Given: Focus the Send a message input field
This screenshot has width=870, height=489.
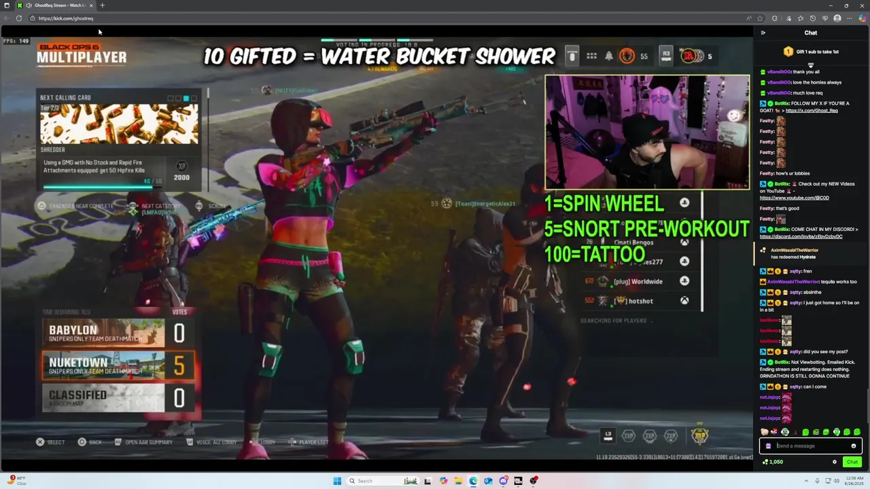Looking at the screenshot, I should pyautogui.click(x=810, y=446).
